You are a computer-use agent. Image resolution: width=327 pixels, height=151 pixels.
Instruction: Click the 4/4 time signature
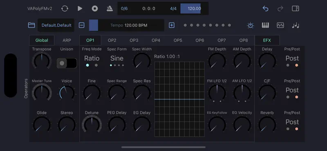[x=173, y=9]
